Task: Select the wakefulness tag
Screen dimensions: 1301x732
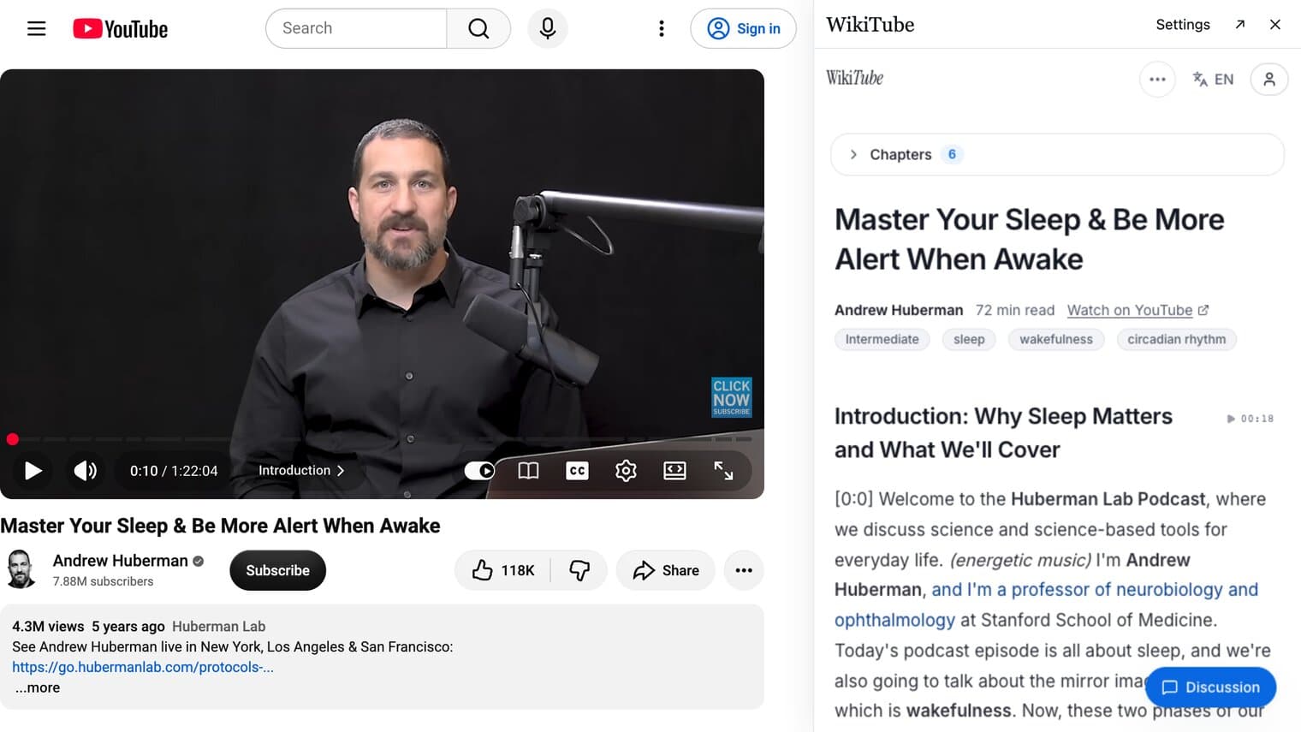Action: coord(1056,339)
